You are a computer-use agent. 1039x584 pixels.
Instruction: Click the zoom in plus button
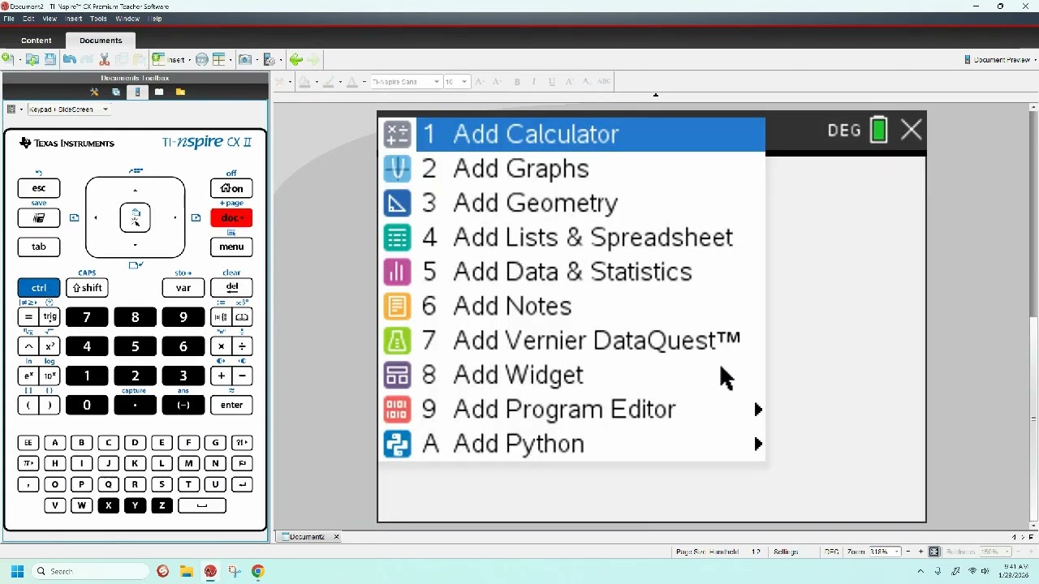(x=922, y=552)
